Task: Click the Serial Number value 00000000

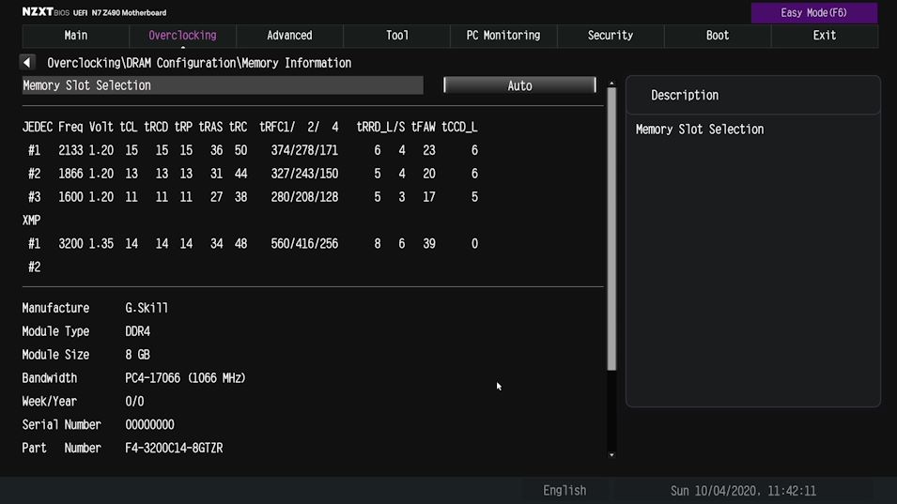Action: 149,425
